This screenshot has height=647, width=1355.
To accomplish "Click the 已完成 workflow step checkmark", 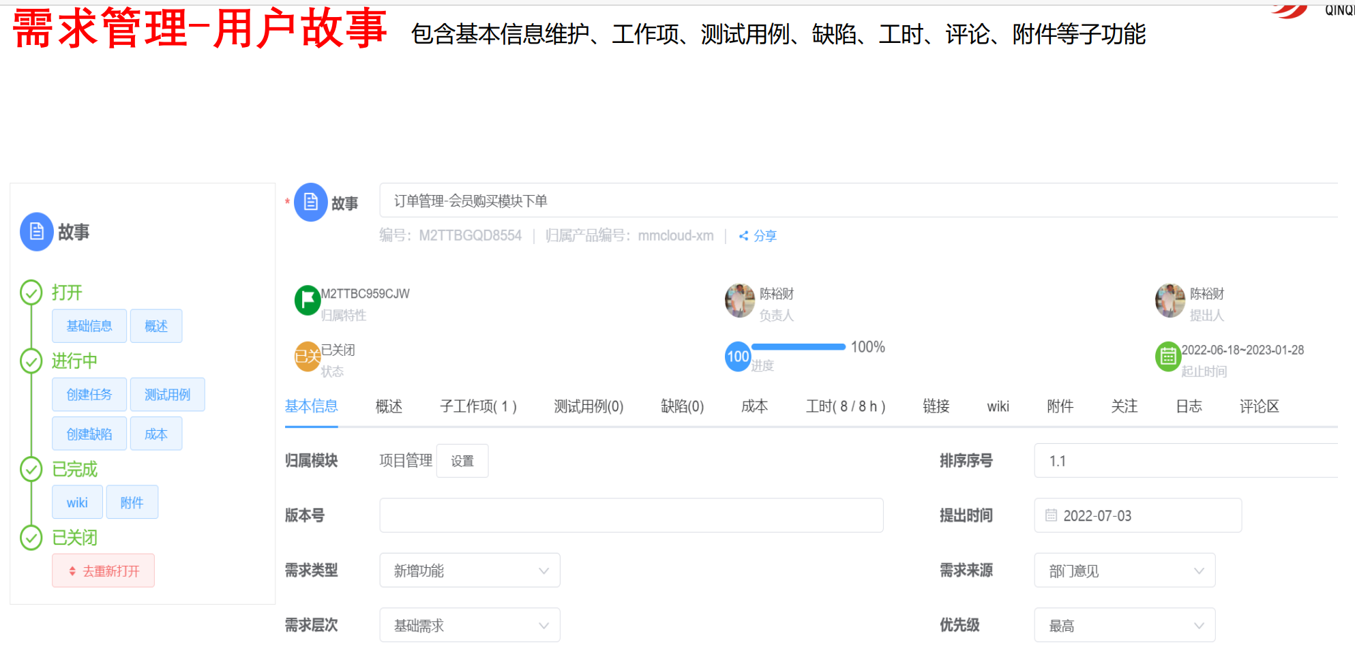I will [31, 469].
